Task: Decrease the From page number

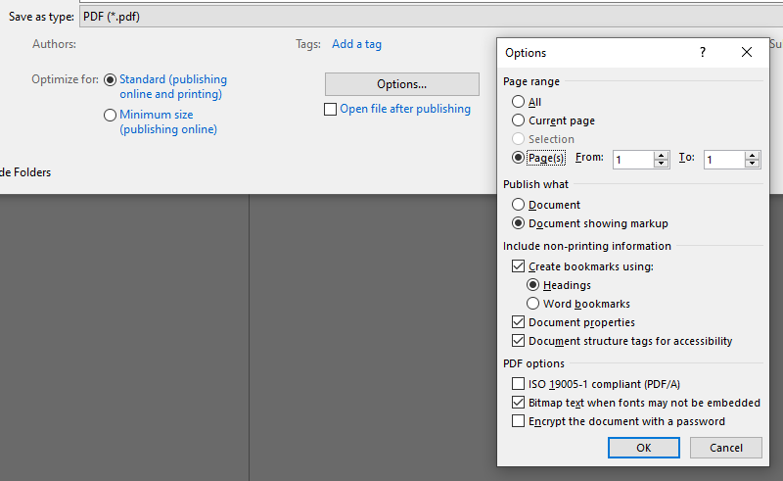Action: [662, 164]
